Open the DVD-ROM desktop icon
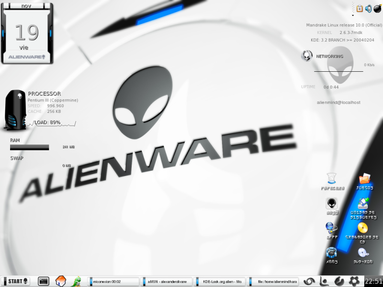The width and height of the screenshot is (383, 287). [363, 255]
